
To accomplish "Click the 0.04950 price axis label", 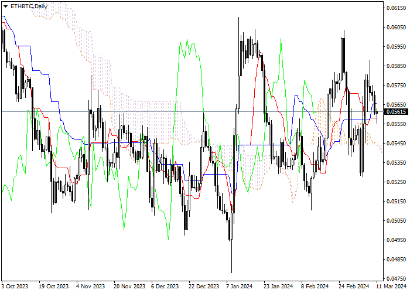I will [x=396, y=240].
